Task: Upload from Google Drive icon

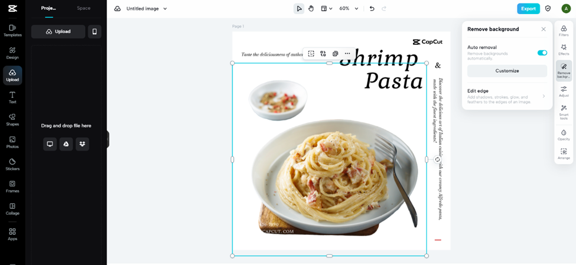Action: pyautogui.click(x=66, y=144)
